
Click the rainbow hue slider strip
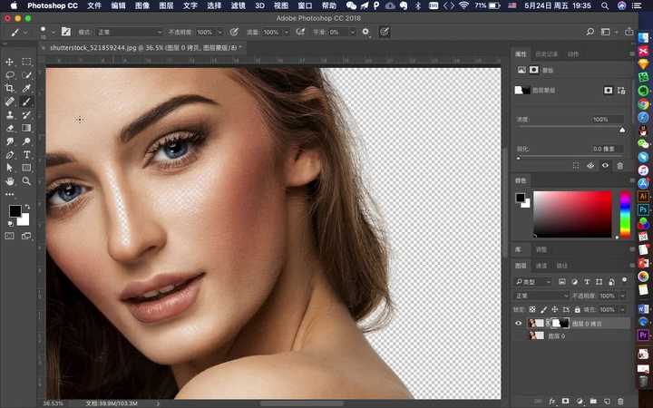pyautogui.click(x=625, y=214)
